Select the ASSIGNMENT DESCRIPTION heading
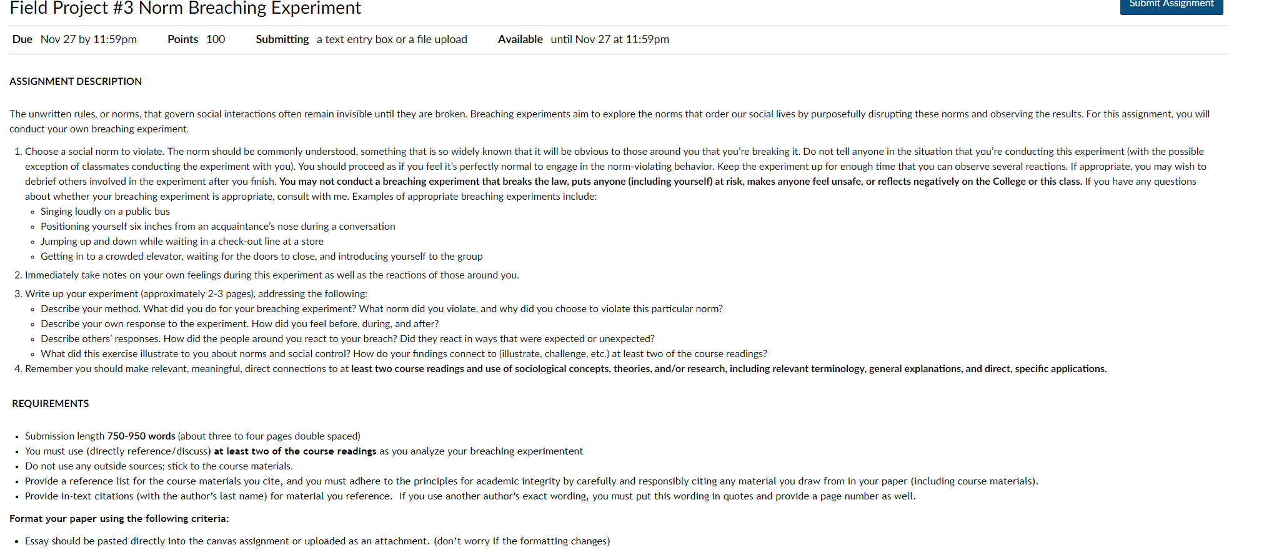 pyautogui.click(x=76, y=81)
